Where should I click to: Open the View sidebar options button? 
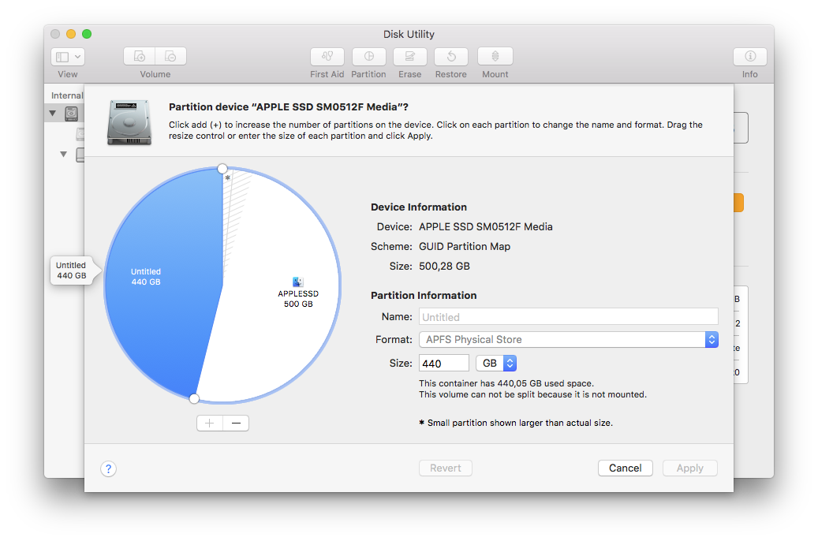pos(68,56)
